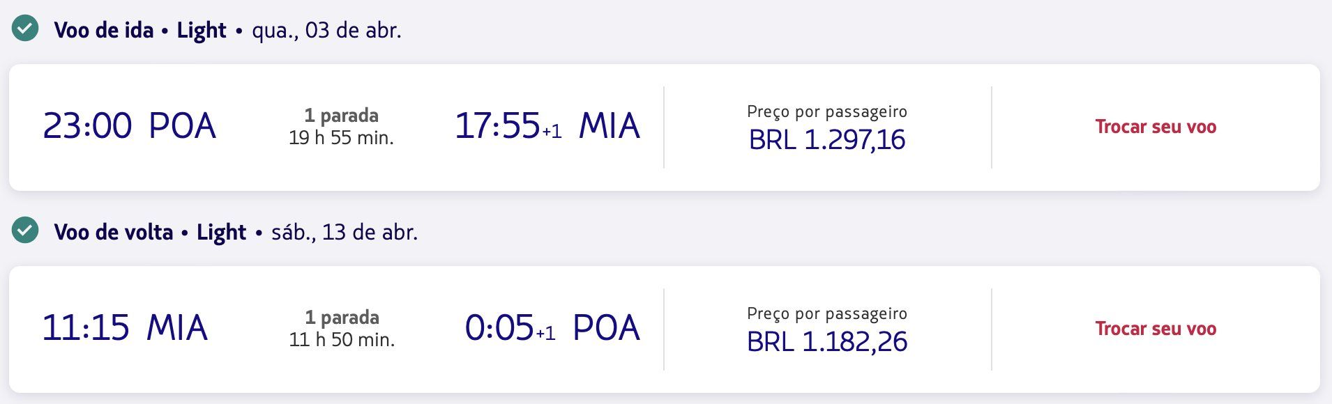Click MIA destination in the outbound flight card
This screenshot has height=404, width=1332.
pos(609,126)
